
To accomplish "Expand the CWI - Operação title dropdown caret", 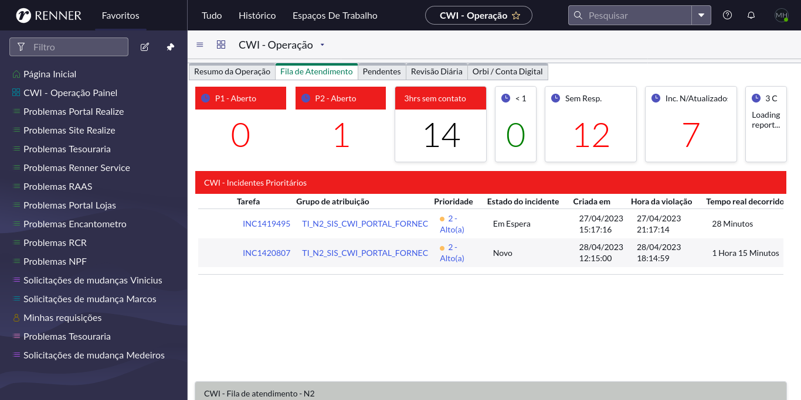I will (322, 45).
